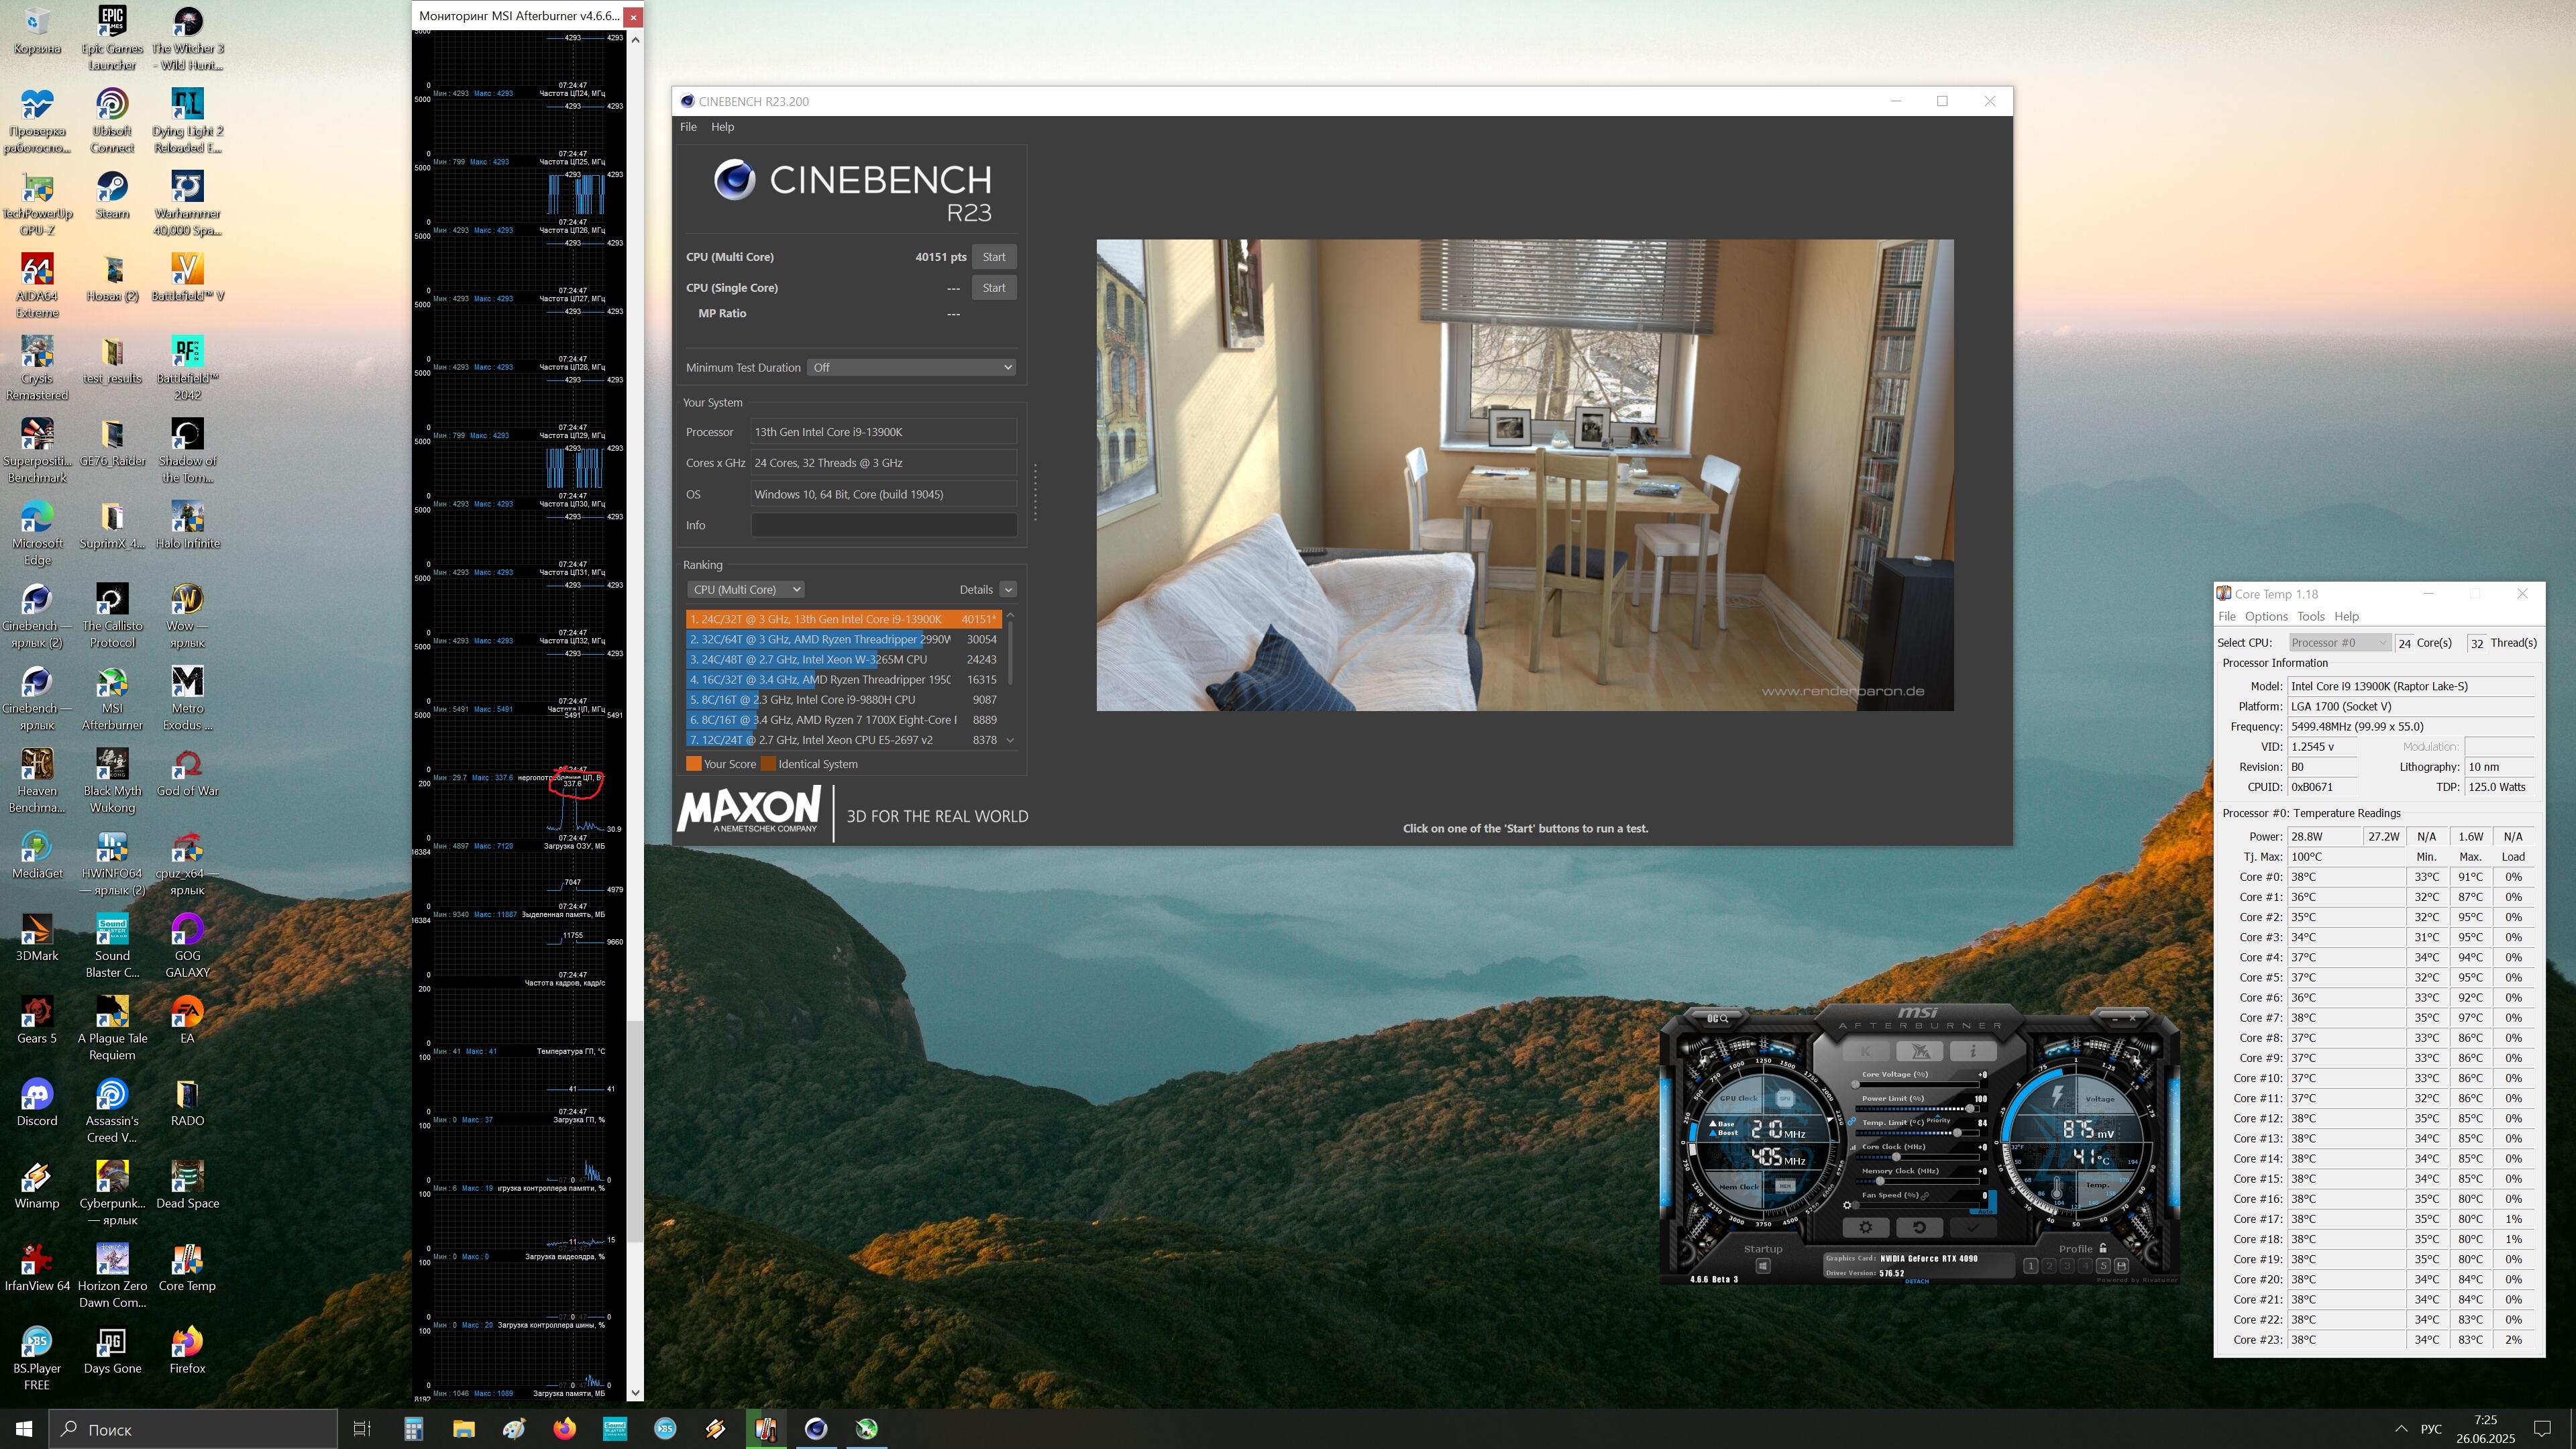Click the save profile floppy icon
The height and width of the screenshot is (1449, 2576).
pos(2122,1267)
